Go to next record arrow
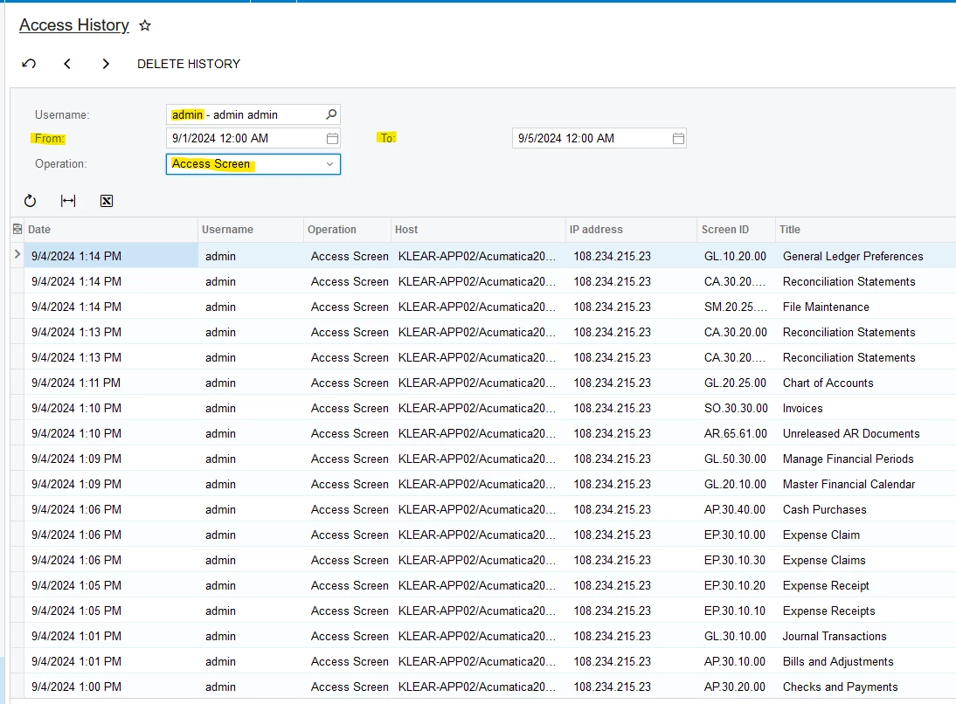The image size is (956, 704). (x=106, y=64)
